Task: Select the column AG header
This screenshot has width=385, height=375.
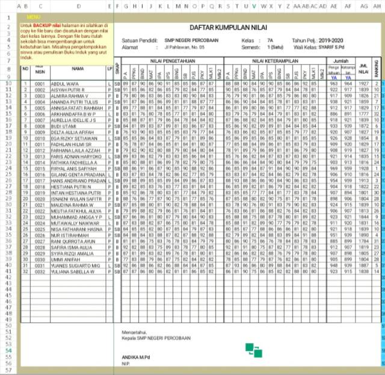Action: tap(364, 6)
